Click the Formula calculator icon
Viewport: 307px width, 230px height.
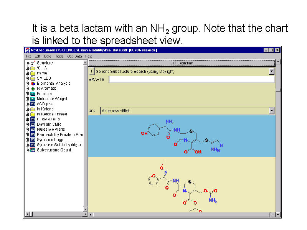point(33,94)
